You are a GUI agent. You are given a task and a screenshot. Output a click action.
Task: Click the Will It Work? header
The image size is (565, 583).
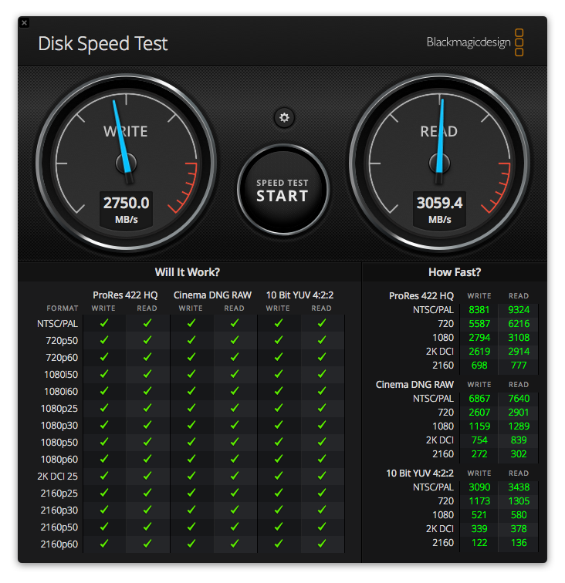pyautogui.click(x=188, y=272)
